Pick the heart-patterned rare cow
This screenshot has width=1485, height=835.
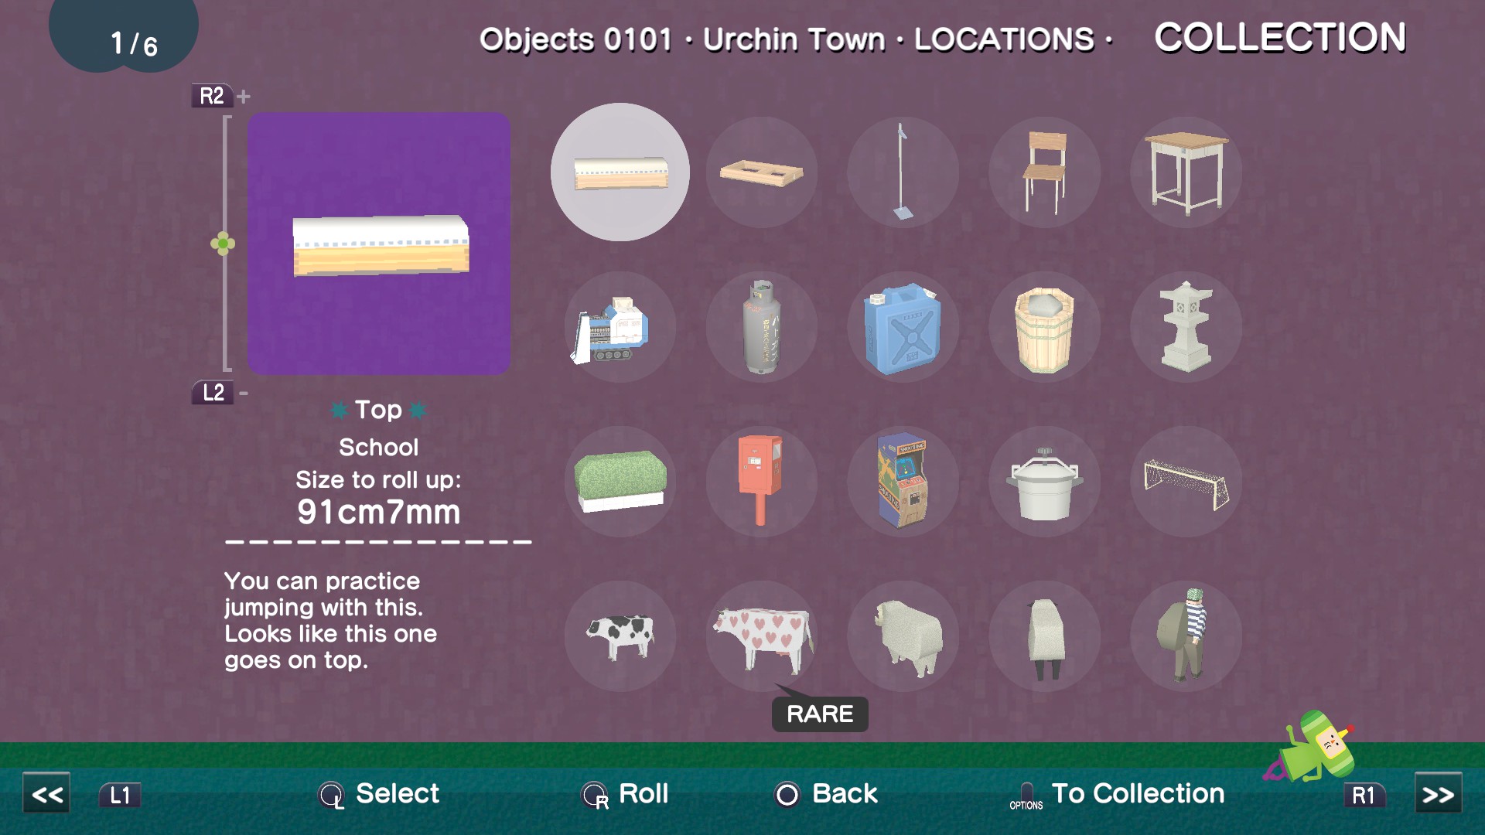click(x=761, y=636)
